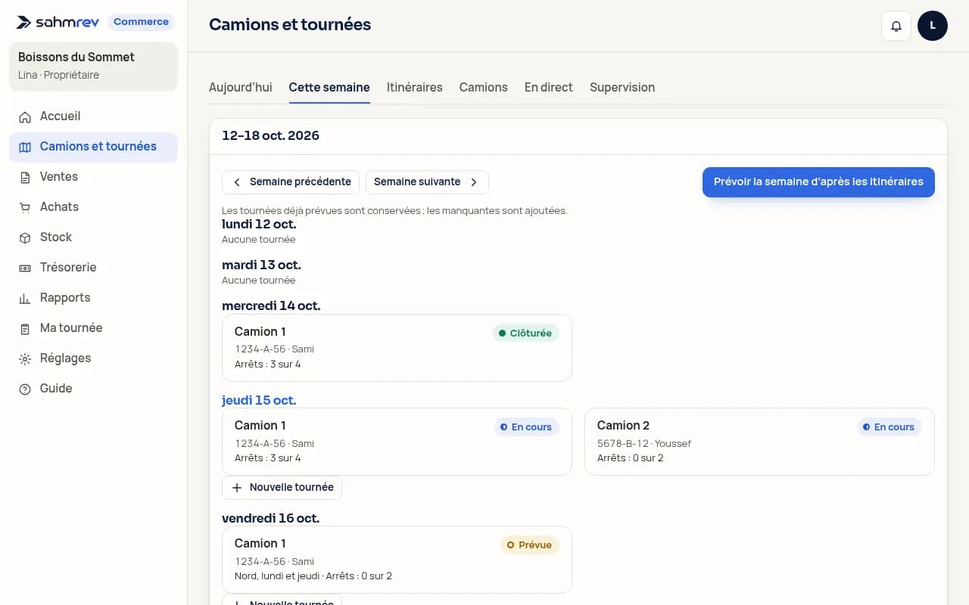This screenshot has height=605, width=969.
Task: Open Friday's Camion 1 Prévue tour card
Action: click(397, 560)
